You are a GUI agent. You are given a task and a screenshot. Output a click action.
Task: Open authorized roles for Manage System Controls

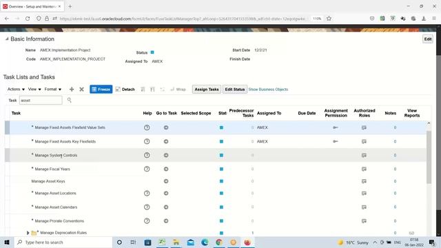pyautogui.click(x=364, y=155)
